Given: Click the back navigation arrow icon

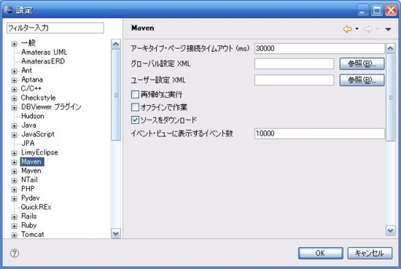Looking at the screenshot, I should tap(348, 29).
